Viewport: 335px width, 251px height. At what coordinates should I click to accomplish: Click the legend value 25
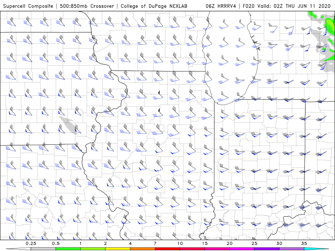click(x=254, y=243)
